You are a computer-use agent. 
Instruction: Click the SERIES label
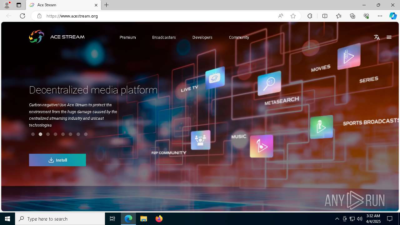pos(369,80)
